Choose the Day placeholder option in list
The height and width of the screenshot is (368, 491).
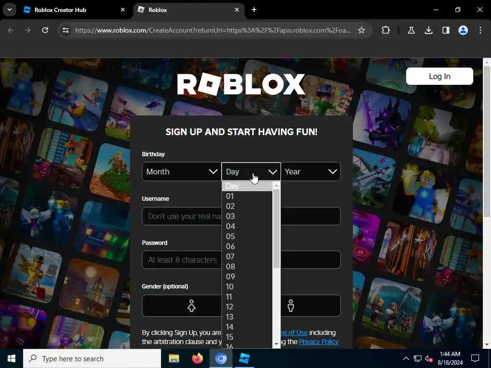tap(247, 186)
